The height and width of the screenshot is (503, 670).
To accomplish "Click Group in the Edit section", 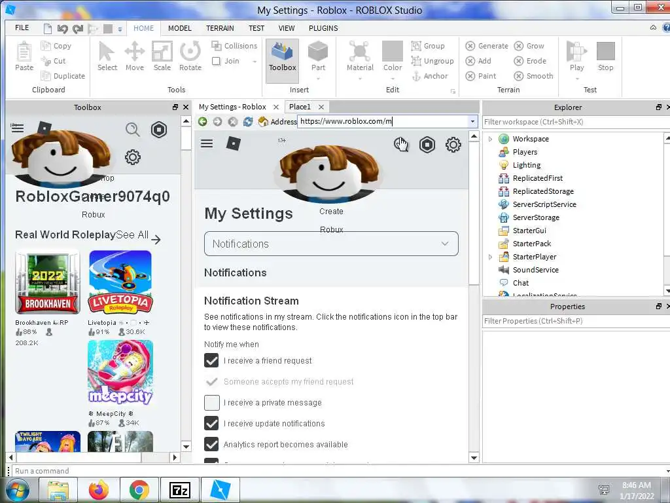I will (x=428, y=46).
